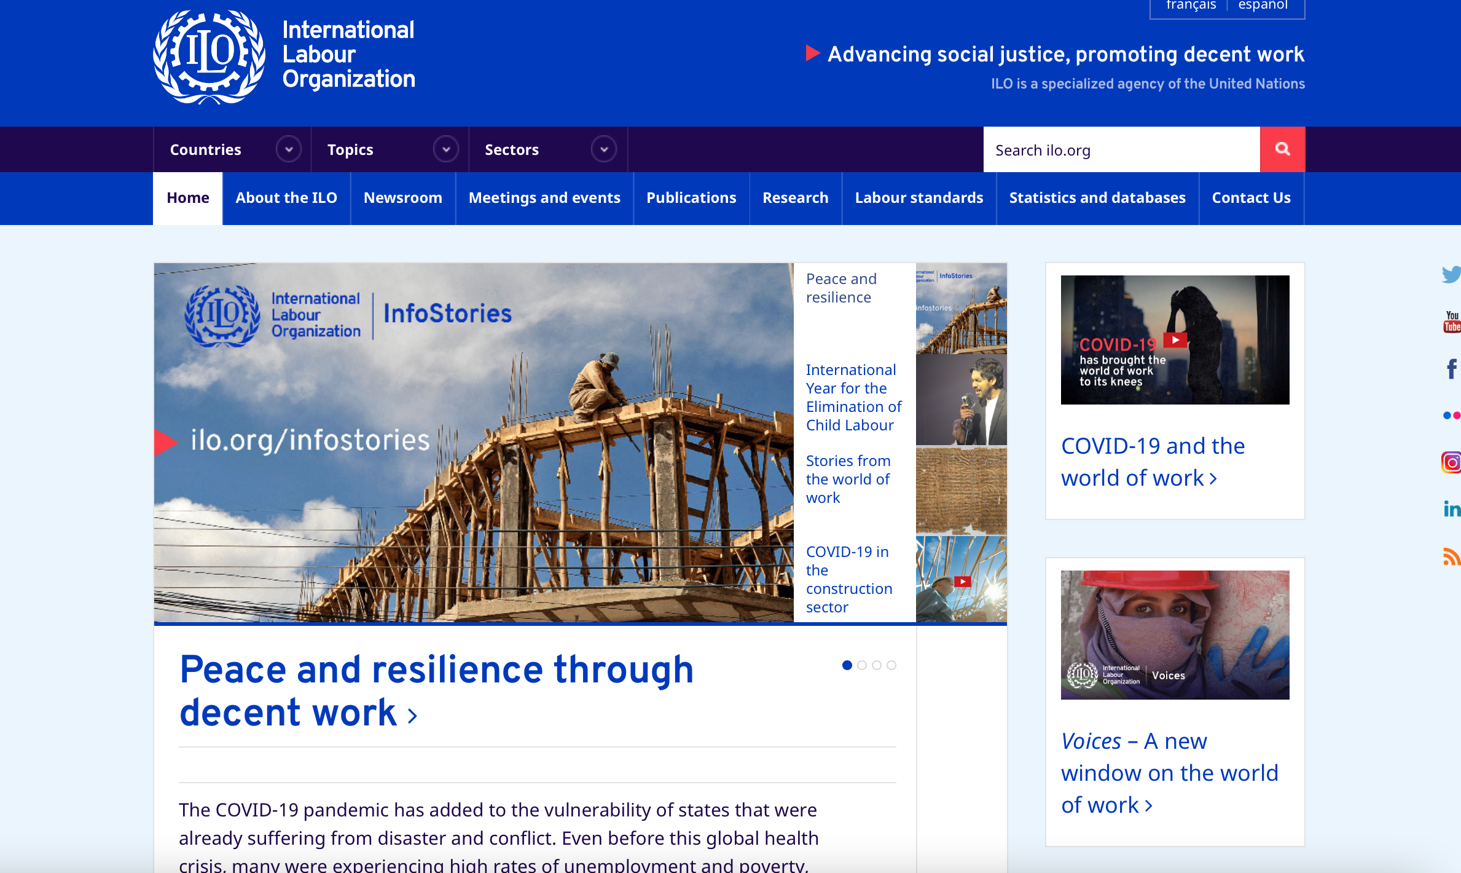The image size is (1461, 873).
Task: Click the ILO logo in header
Action: point(209,57)
